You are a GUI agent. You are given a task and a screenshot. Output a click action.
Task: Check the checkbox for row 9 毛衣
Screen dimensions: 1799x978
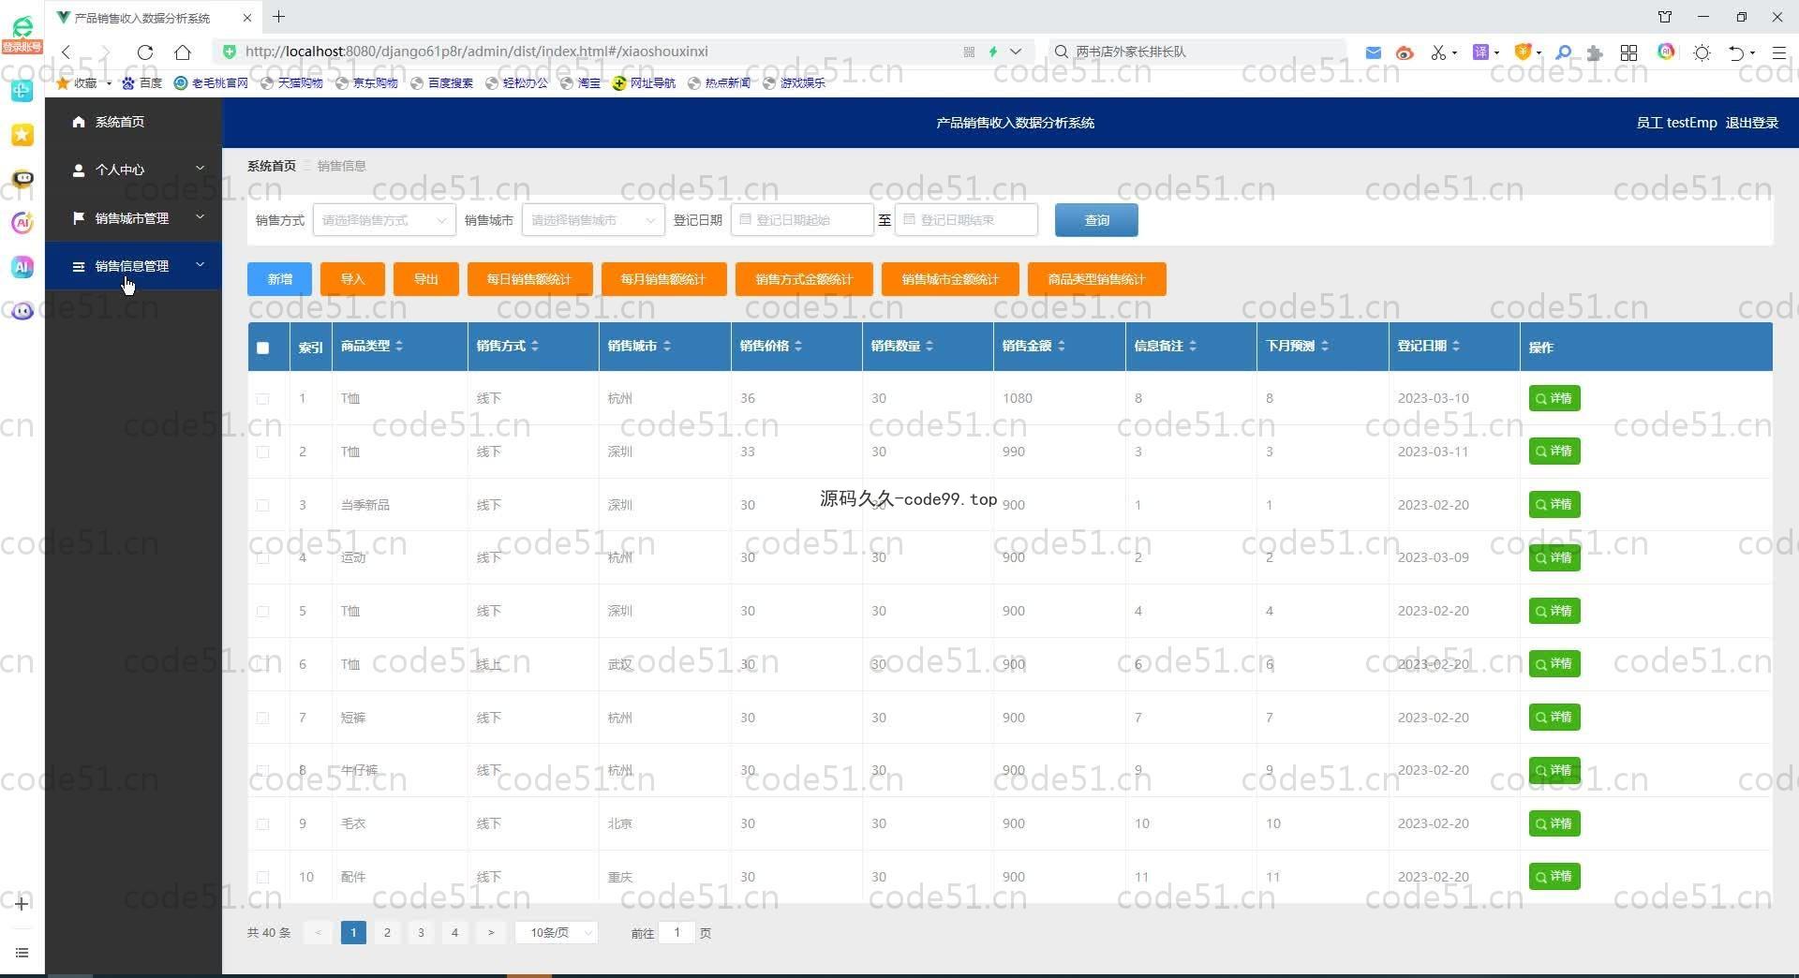pos(263,824)
